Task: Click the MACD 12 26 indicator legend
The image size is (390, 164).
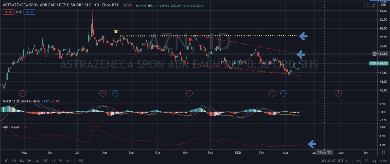Action: pyautogui.click(x=18, y=101)
